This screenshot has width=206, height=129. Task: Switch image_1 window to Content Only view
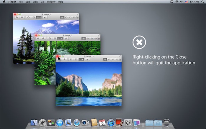[x=62, y=17]
